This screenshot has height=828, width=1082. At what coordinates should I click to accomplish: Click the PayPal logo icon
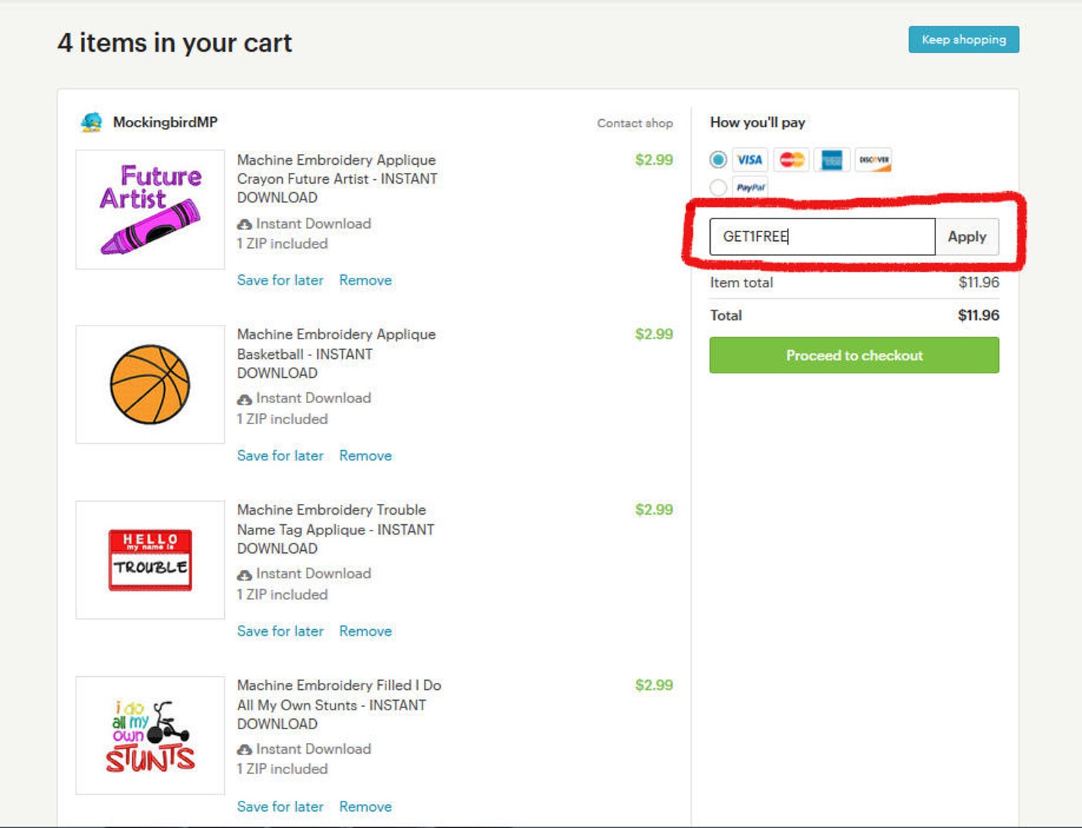(750, 187)
